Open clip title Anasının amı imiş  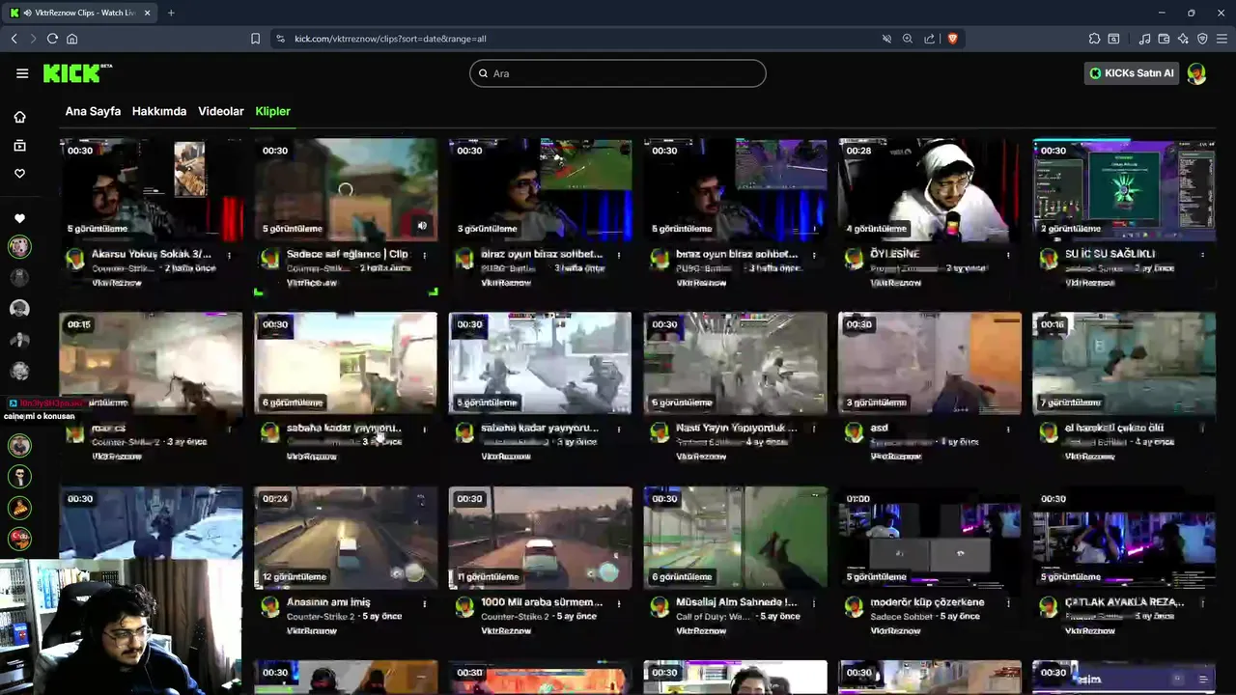tap(328, 602)
